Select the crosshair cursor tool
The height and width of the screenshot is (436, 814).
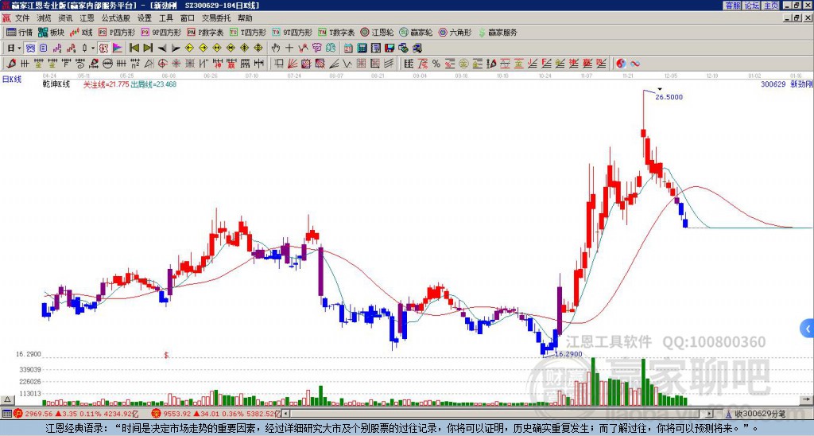pos(289,48)
